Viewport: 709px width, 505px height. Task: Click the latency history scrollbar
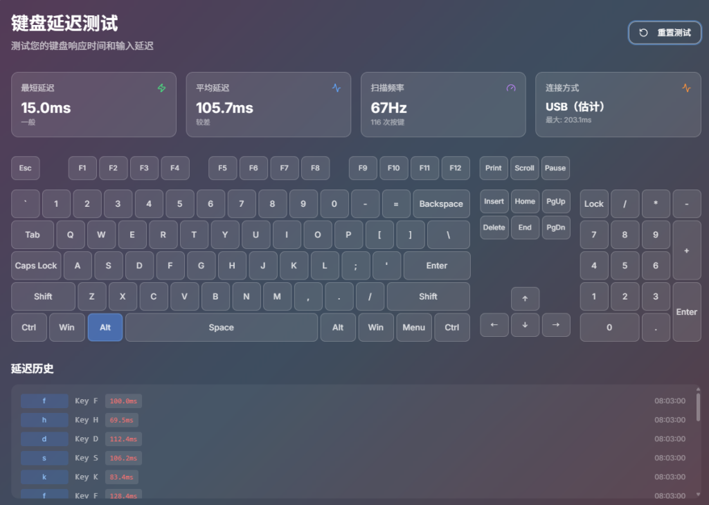coord(698,408)
